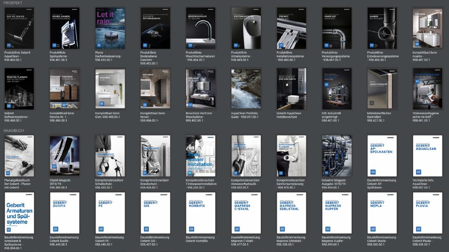The image size is (449, 252).
Task: Open the Kompetenzbroschüre Sanitärraumplanung cover thumbnail
Action: [292, 156]
